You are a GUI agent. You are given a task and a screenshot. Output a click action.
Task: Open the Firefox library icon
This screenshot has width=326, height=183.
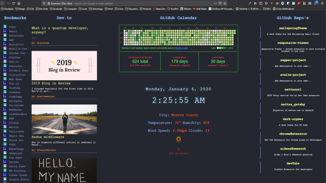[255, 3]
